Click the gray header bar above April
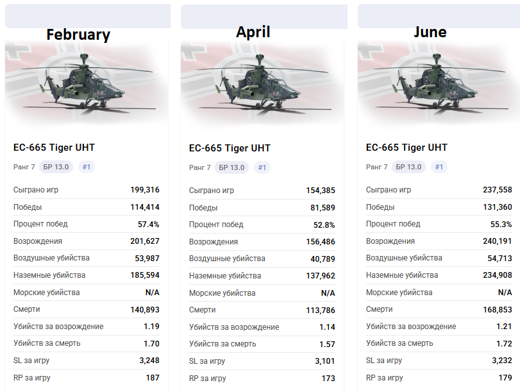Screen dimensions: 520x392 [264, 15]
